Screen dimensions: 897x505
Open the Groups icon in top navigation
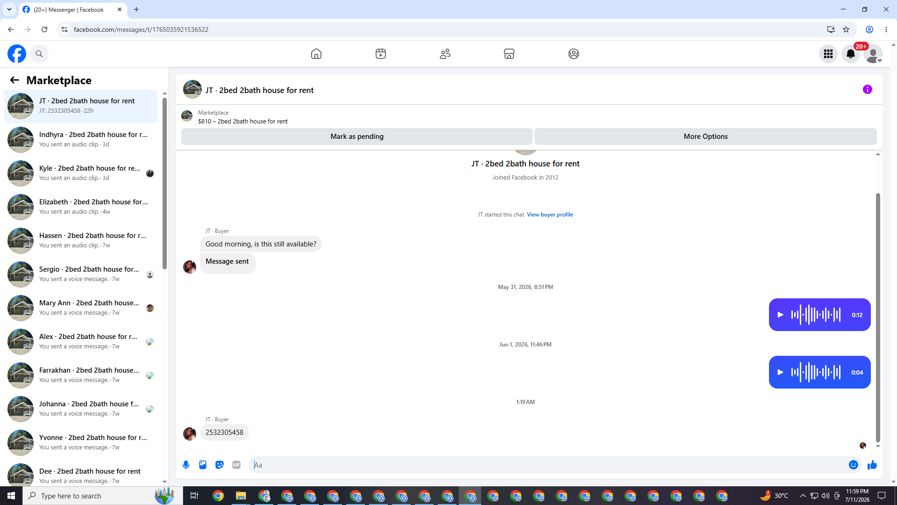coord(574,54)
